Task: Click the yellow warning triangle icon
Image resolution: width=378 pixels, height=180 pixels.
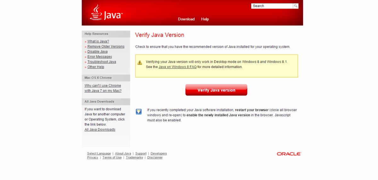Action: click(140, 63)
